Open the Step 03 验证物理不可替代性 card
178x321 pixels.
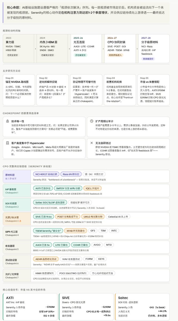pos(86,90)
